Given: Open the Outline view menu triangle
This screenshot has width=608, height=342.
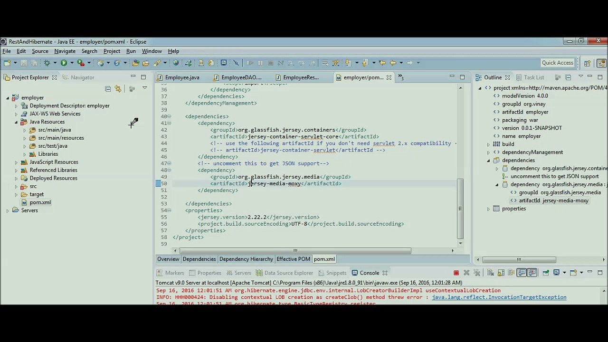Looking at the screenshot, I should tap(580, 76).
